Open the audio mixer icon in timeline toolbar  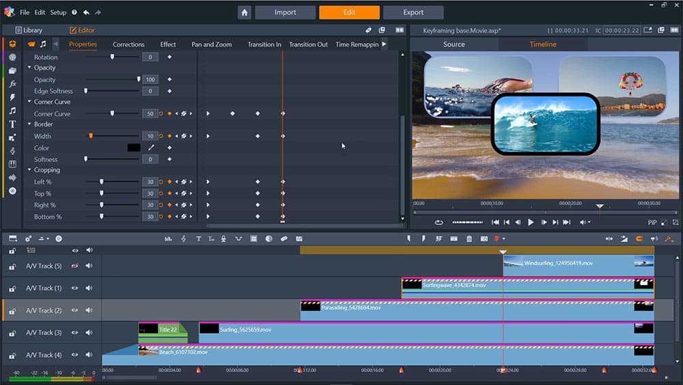point(168,239)
